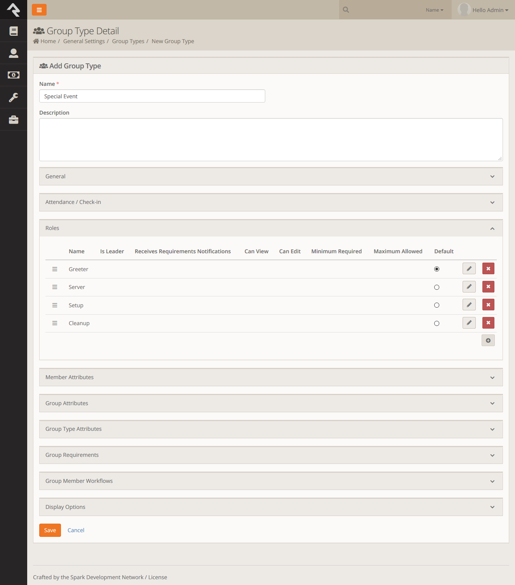Click the Save button
The width and height of the screenshot is (515, 585).
tap(50, 530)
